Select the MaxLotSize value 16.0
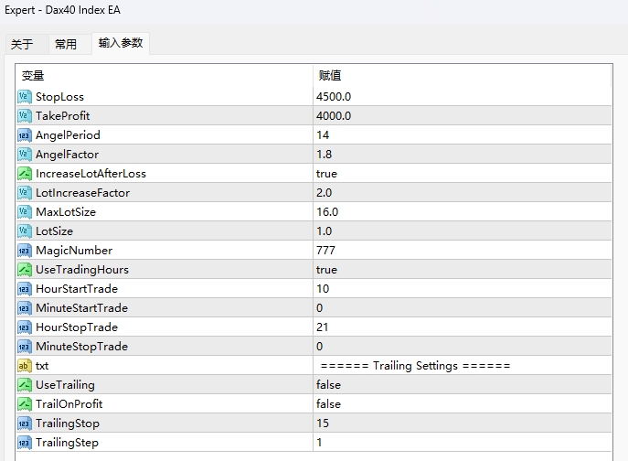The height and width of the screenshot is (461, 628). pyautogui.click(x=327, y=212)
